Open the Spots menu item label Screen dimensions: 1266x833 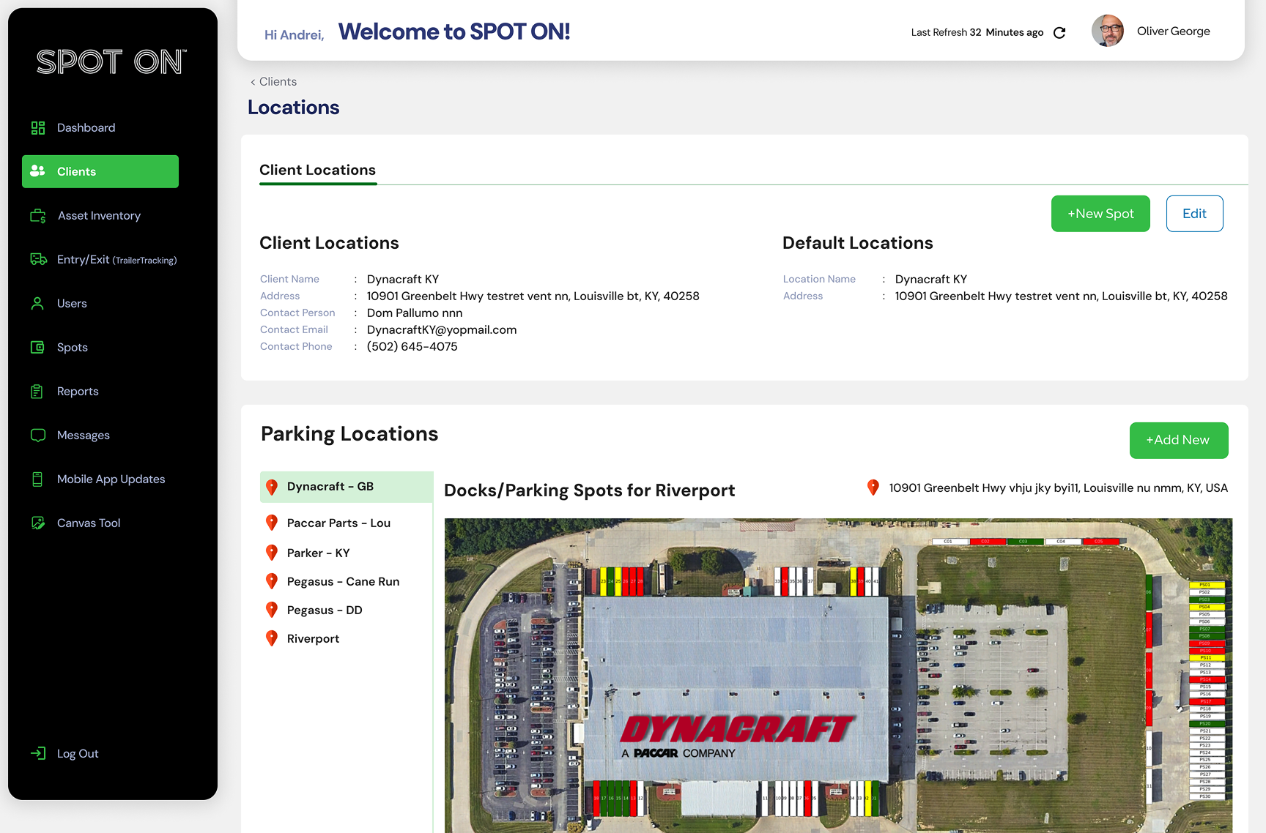click(x=73, y=347)
